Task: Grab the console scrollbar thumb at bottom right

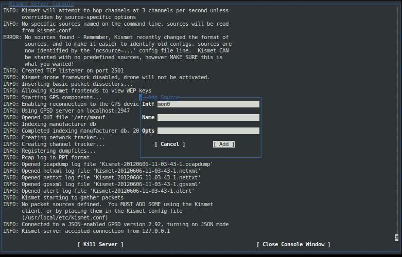Action: coord(397,237)
